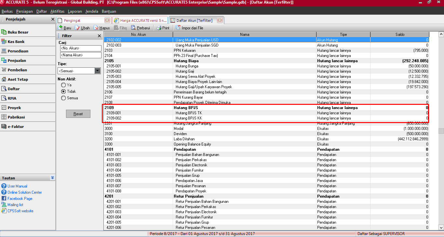Image resolution: width=444 pixels, height=237 pixels.
Task: Click the Ubah edit icon
Action: [77, 28]
